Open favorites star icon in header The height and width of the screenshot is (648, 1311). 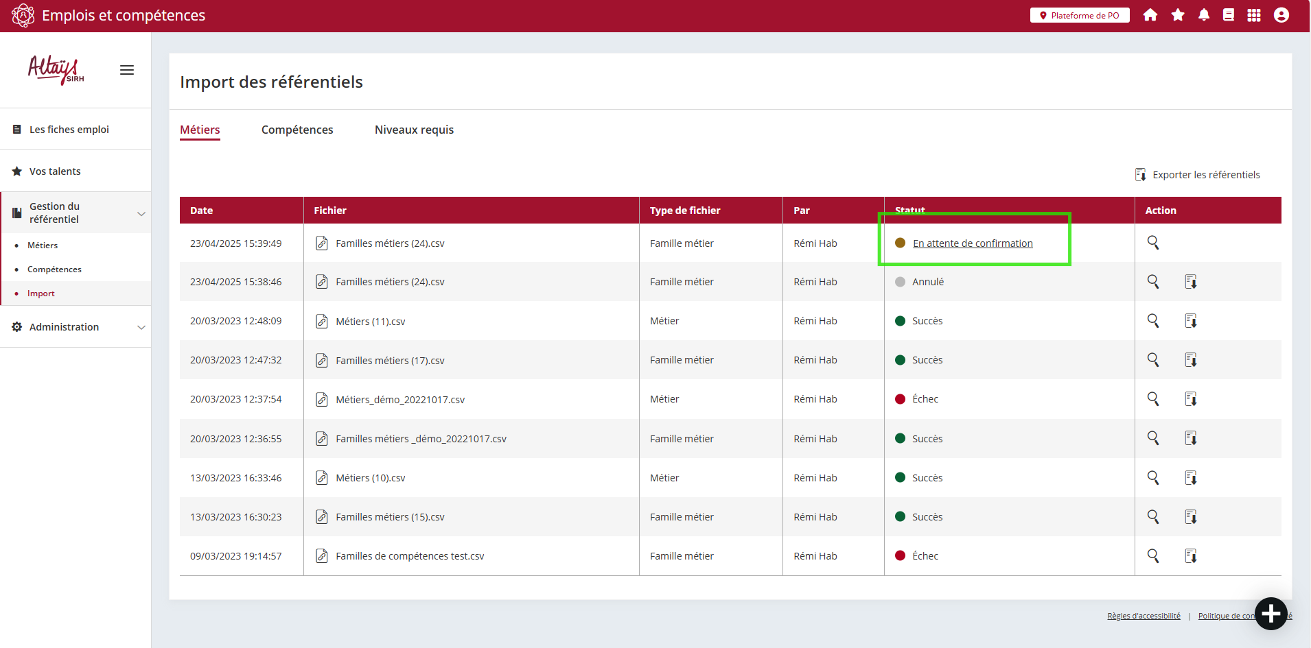click(x=1178, y=15)
